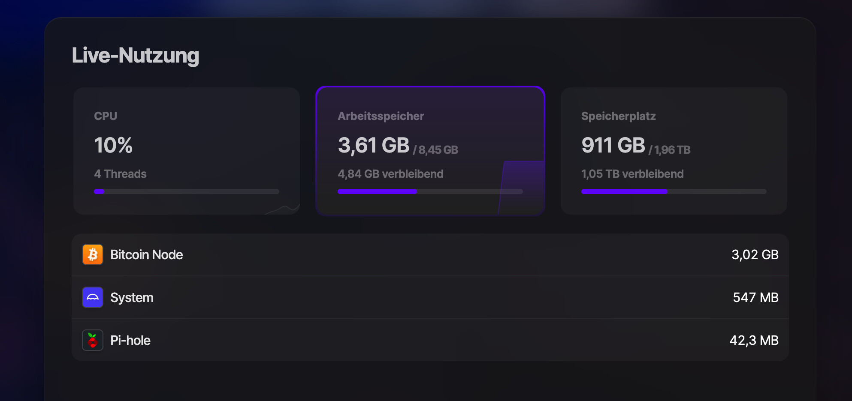
Task: Click Pi-hole's 42,3 MB usage value
Action: click(x=754, y=341)
